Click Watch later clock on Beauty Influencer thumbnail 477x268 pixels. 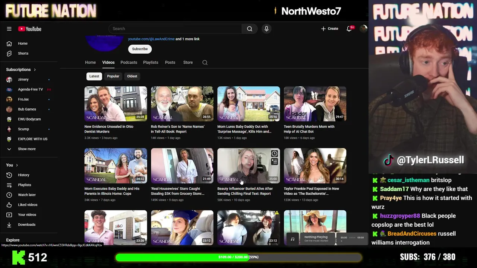coord(274,154)
